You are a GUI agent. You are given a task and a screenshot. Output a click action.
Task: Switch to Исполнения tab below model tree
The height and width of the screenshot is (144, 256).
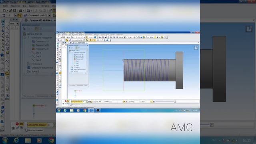point(80,86)
